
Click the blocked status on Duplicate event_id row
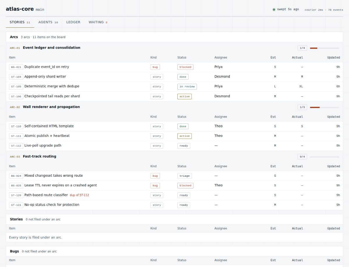[185, 67]
